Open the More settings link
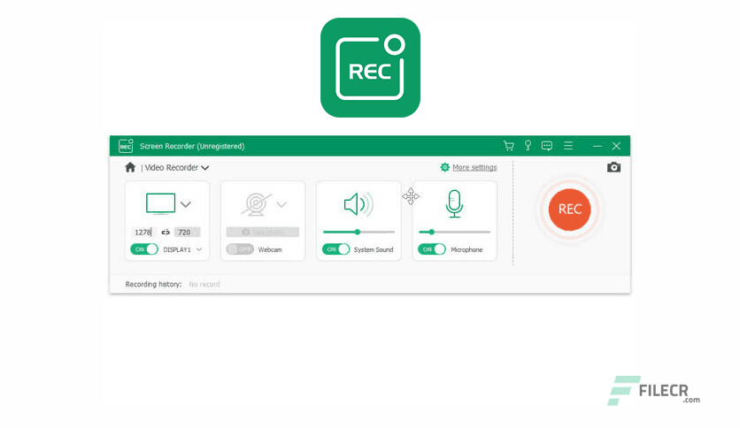The width and height of the screenshot is (740, 428). (x=474, y=167)
